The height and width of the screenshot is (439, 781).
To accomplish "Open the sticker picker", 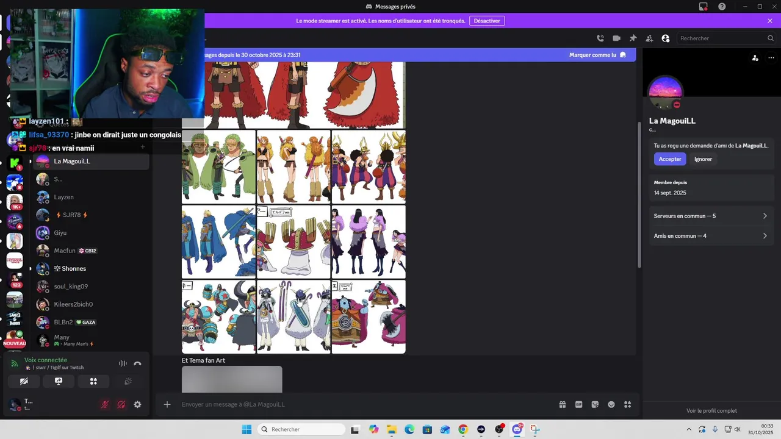I will coord(595,404).
